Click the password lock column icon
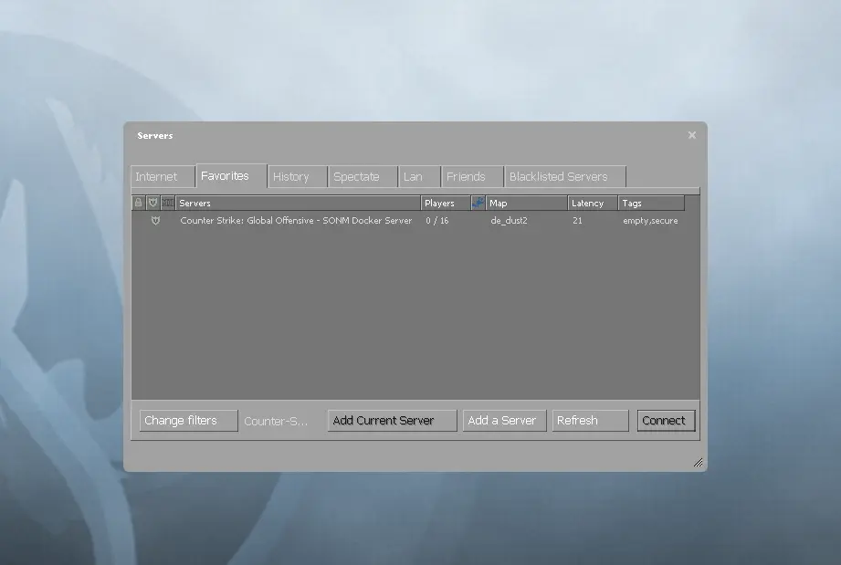Screen dimensions: 841x565 click(138, 202)
